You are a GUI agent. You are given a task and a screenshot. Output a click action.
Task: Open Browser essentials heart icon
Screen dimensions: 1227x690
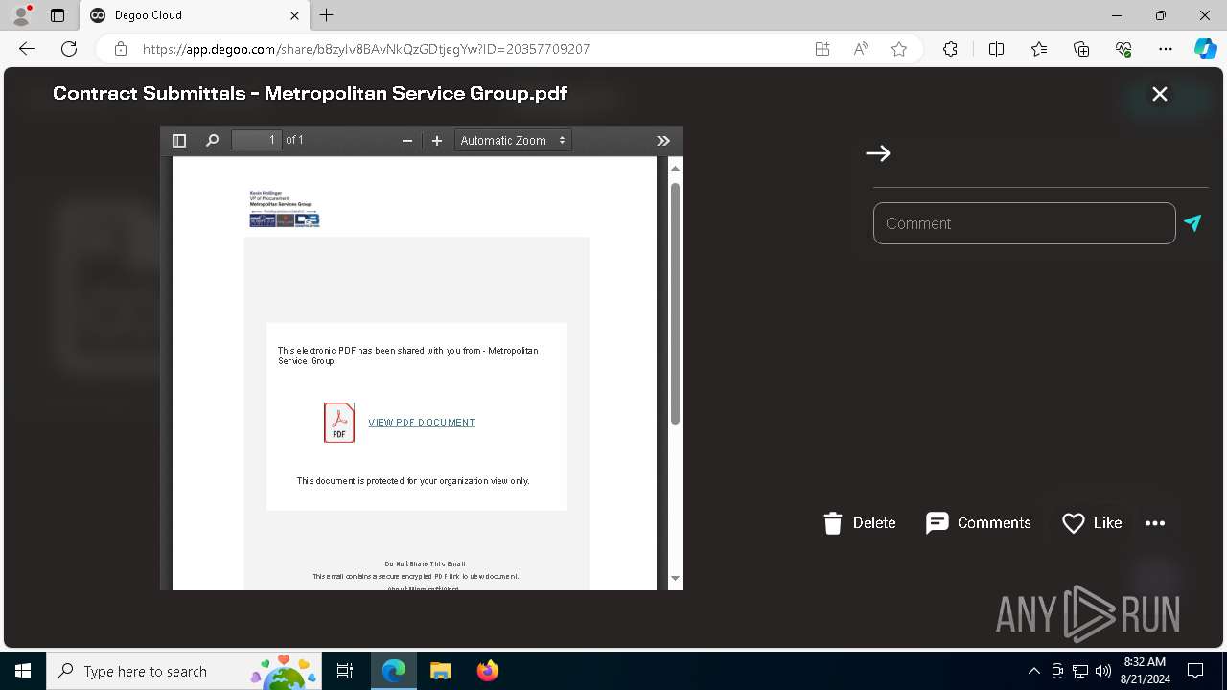pyautogui.click(x=1123, y=49)
